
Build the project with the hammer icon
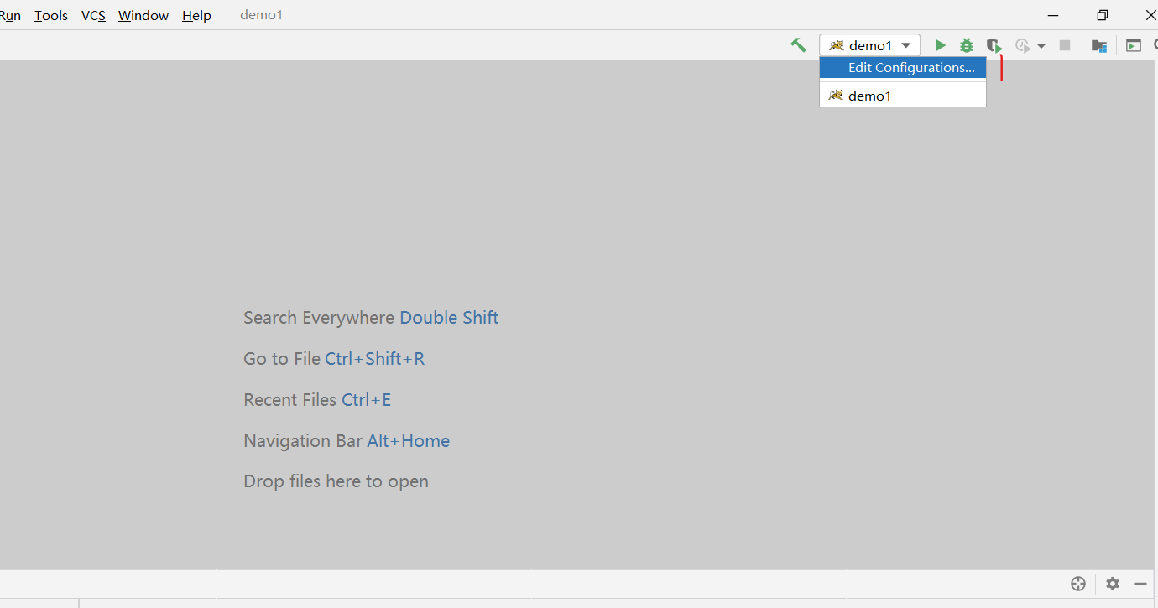797,44
